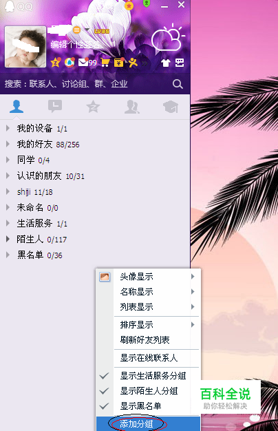Select 添加分组 menu item

coord(149,424)
